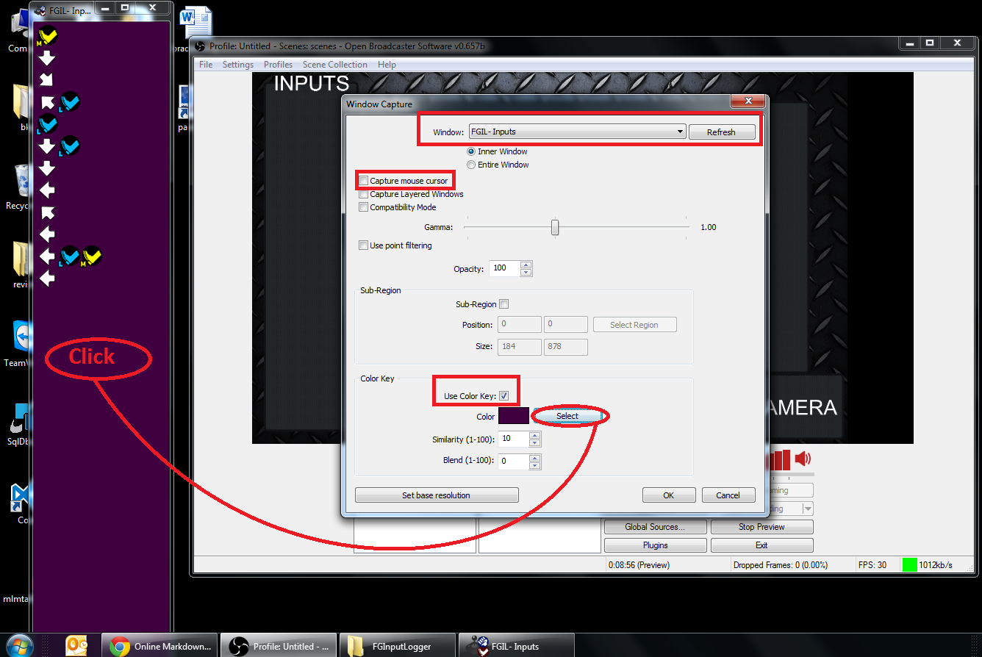Decrease Similarity spinner value
The width and height of the screenshot is (982, 657).
[535, 443]
